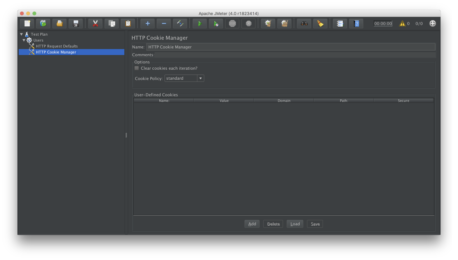Clear all results with double broom icon
Viewport: 458px width, 260px height.
(x=284, y=23)
